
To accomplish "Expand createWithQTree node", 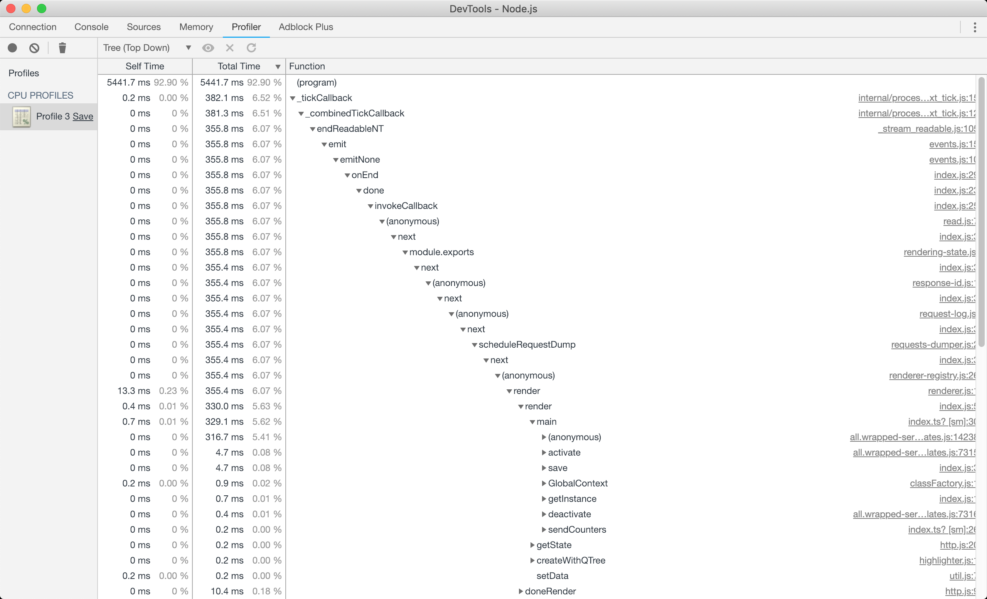I will [532, 560].
